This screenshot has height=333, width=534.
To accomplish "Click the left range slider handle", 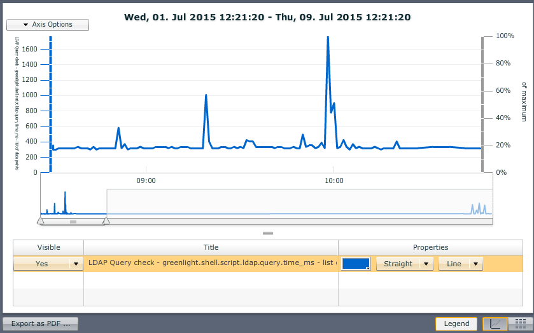I will point(41,221).
